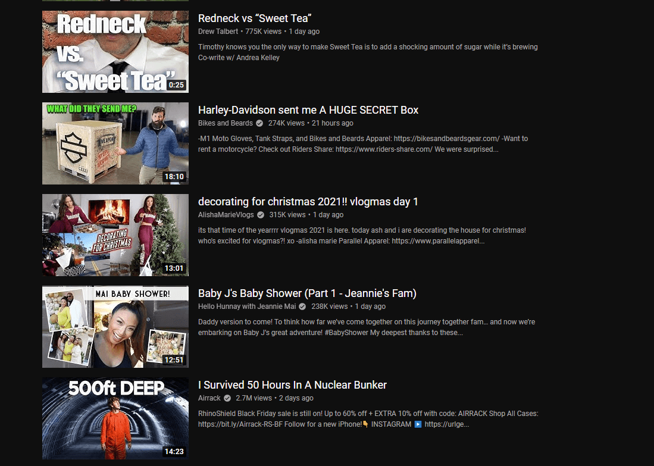Open the decorating for christmas 2021 title

tap(308, 202)
